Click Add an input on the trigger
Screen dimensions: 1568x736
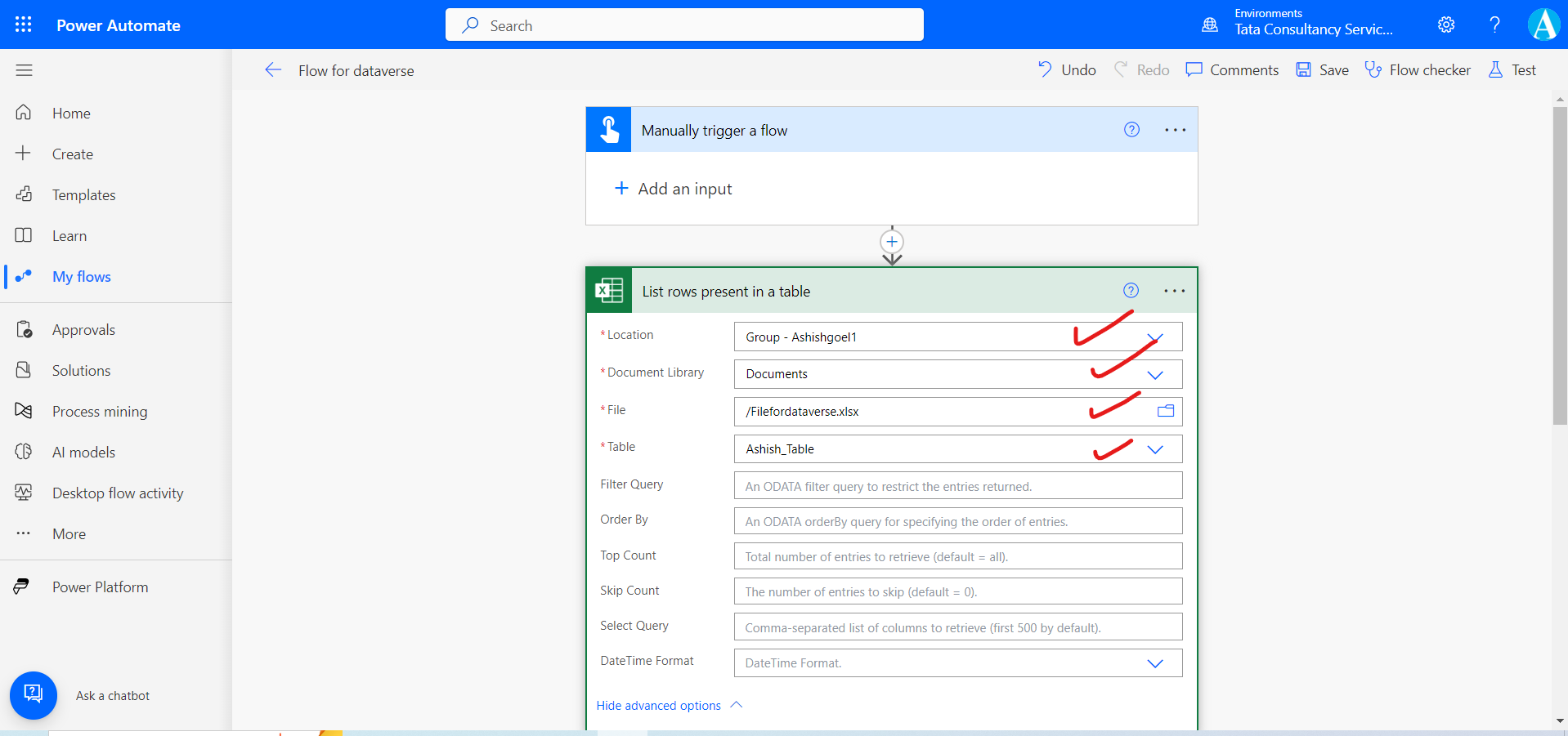(674, 188)
